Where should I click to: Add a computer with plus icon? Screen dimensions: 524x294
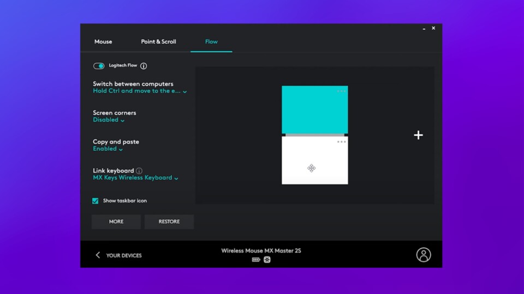[419, 135]
